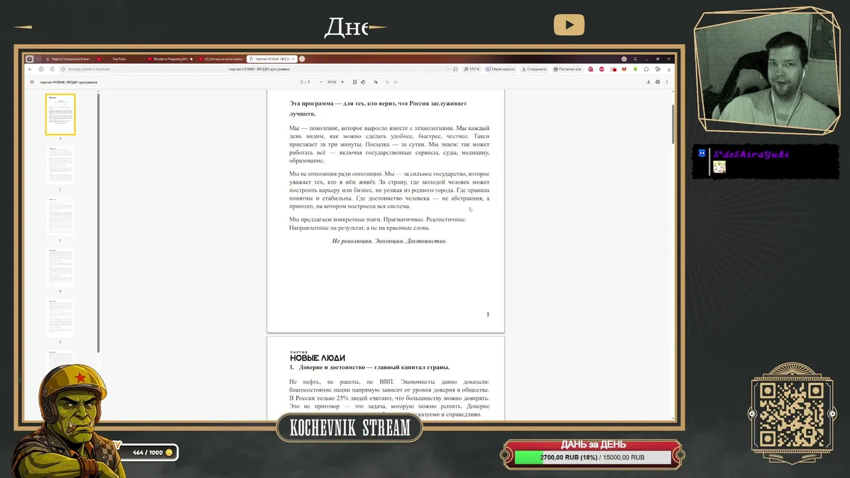Open page 3 thumbnail

60,216
